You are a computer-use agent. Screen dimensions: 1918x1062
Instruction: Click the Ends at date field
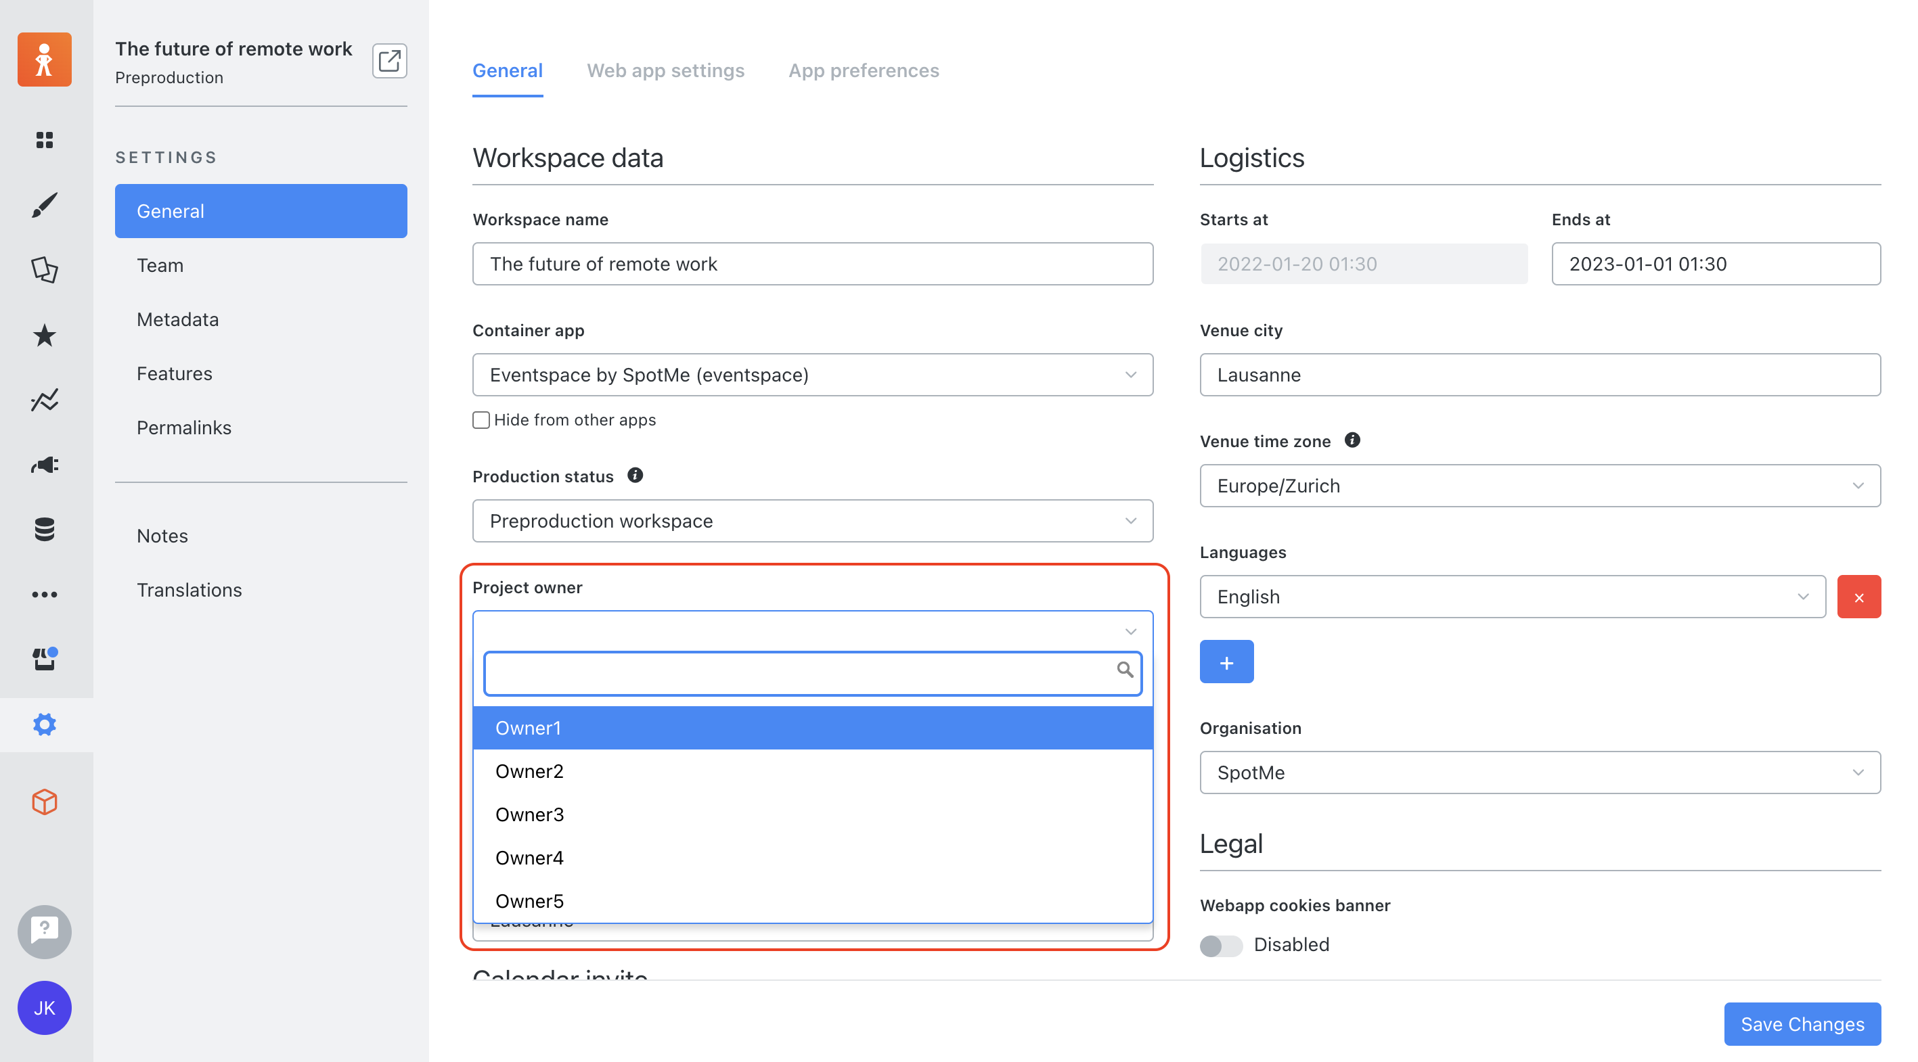click(x=1716, y=264)
